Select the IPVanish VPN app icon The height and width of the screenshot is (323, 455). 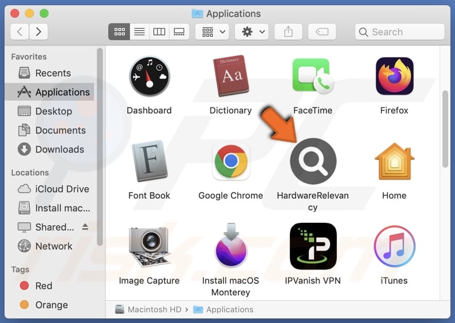pyautogui.click(x=313, y=246)
